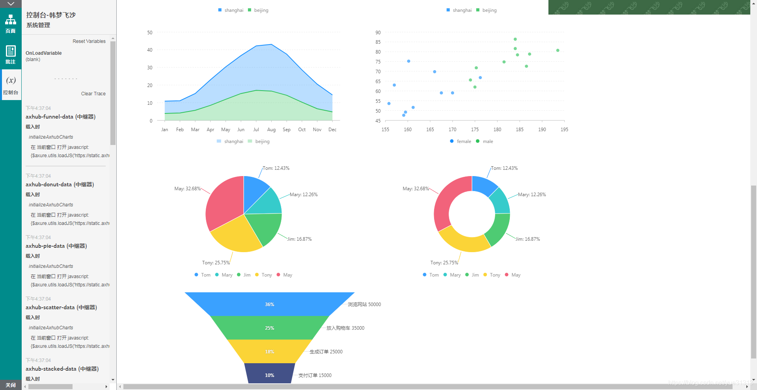Select axhub-pie-data trace entry

point(56,246)
